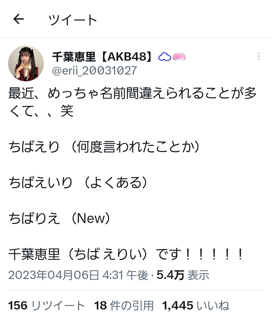The image size is (272, 319).
Task: Go back using the left arrow
Action: pyautogui.click(x=18, y=19)
